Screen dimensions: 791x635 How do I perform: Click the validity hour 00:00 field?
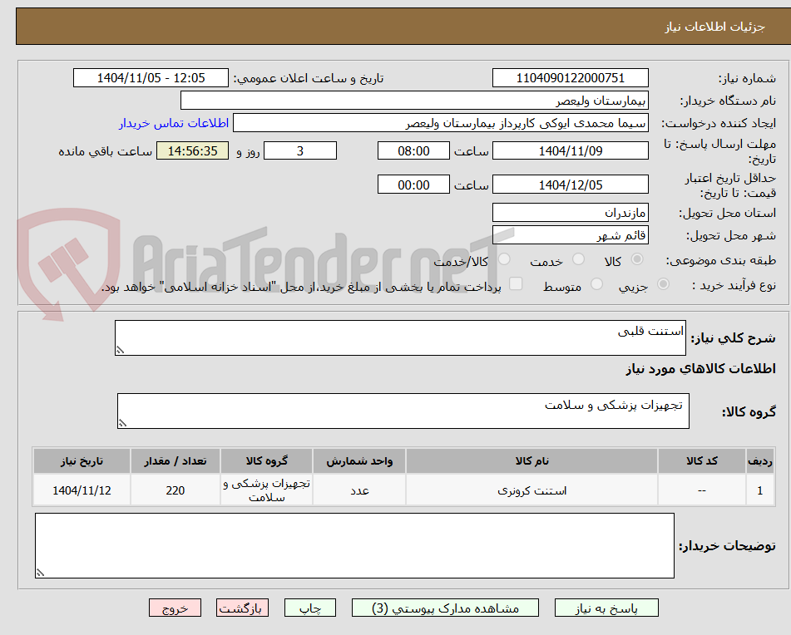(x=413, y=185)
